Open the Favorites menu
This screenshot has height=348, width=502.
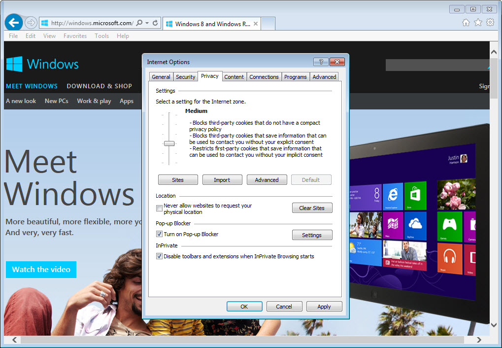[x=75, y=36]
